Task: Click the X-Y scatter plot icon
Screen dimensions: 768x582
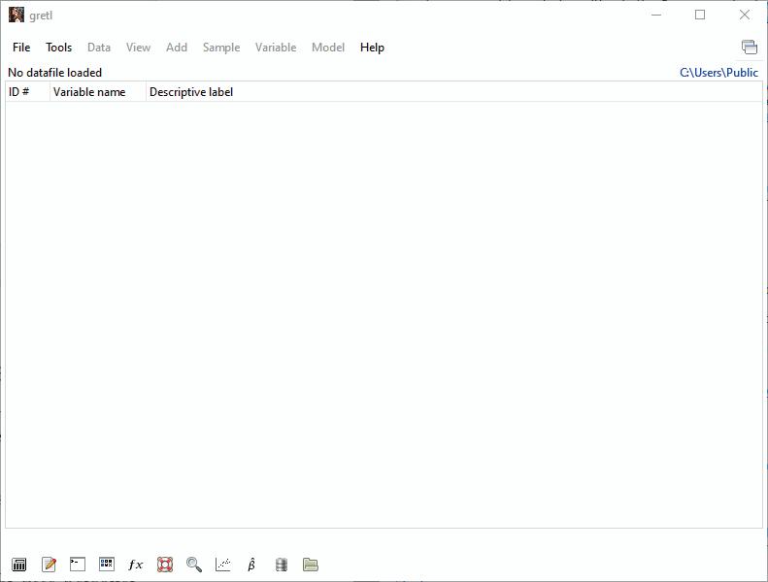Action: coord(223,565)
